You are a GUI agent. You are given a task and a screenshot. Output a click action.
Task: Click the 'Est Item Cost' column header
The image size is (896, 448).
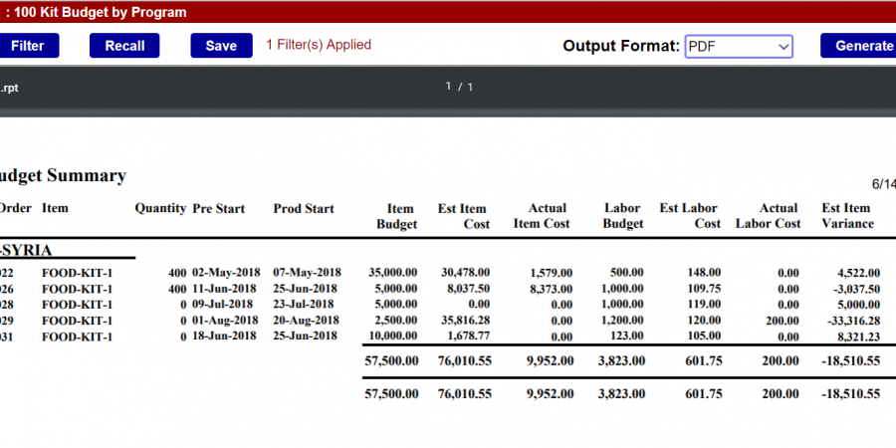coord(464,217)
